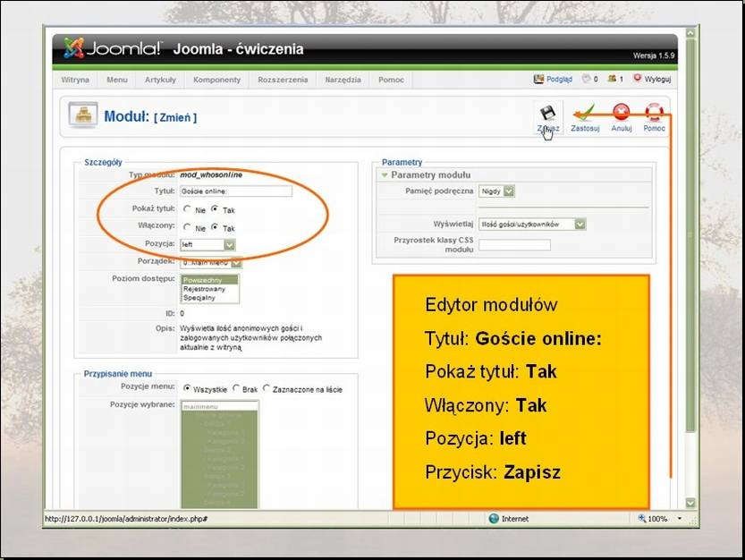Click the Wyloguj logout icon
The width and height of the screenshot is (745, 560).
[x=638, y=78]
